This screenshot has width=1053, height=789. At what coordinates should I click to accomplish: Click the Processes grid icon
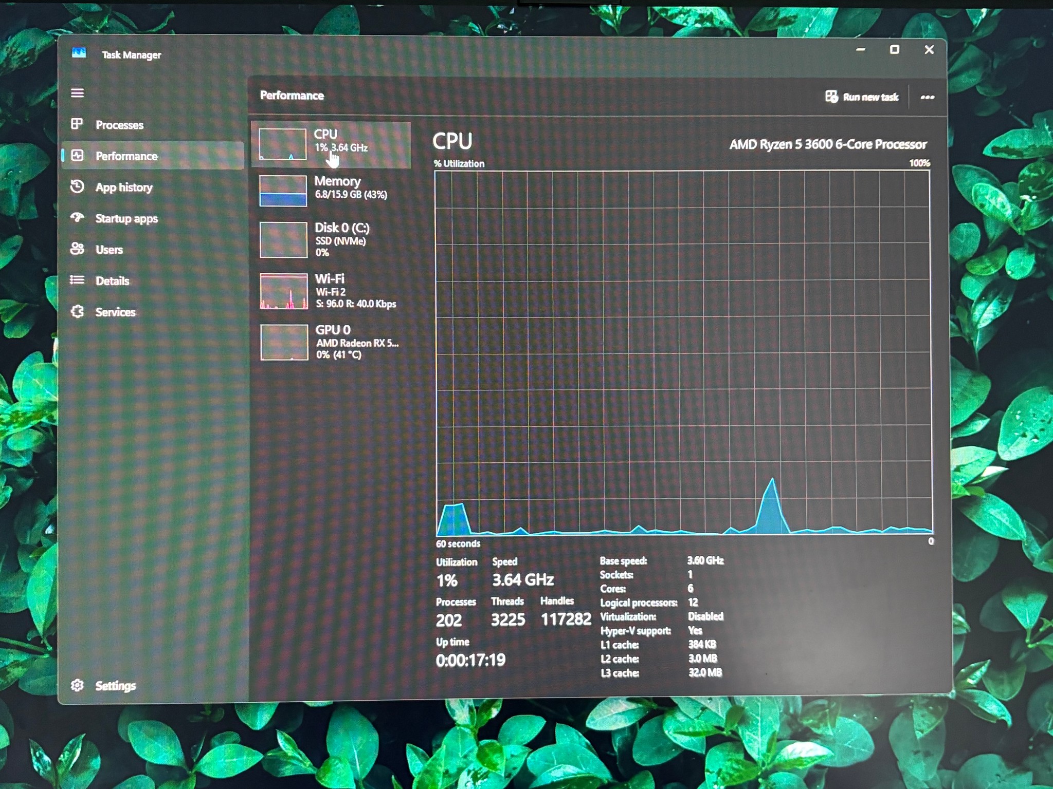pyautogui.click(x=77, y=124)
